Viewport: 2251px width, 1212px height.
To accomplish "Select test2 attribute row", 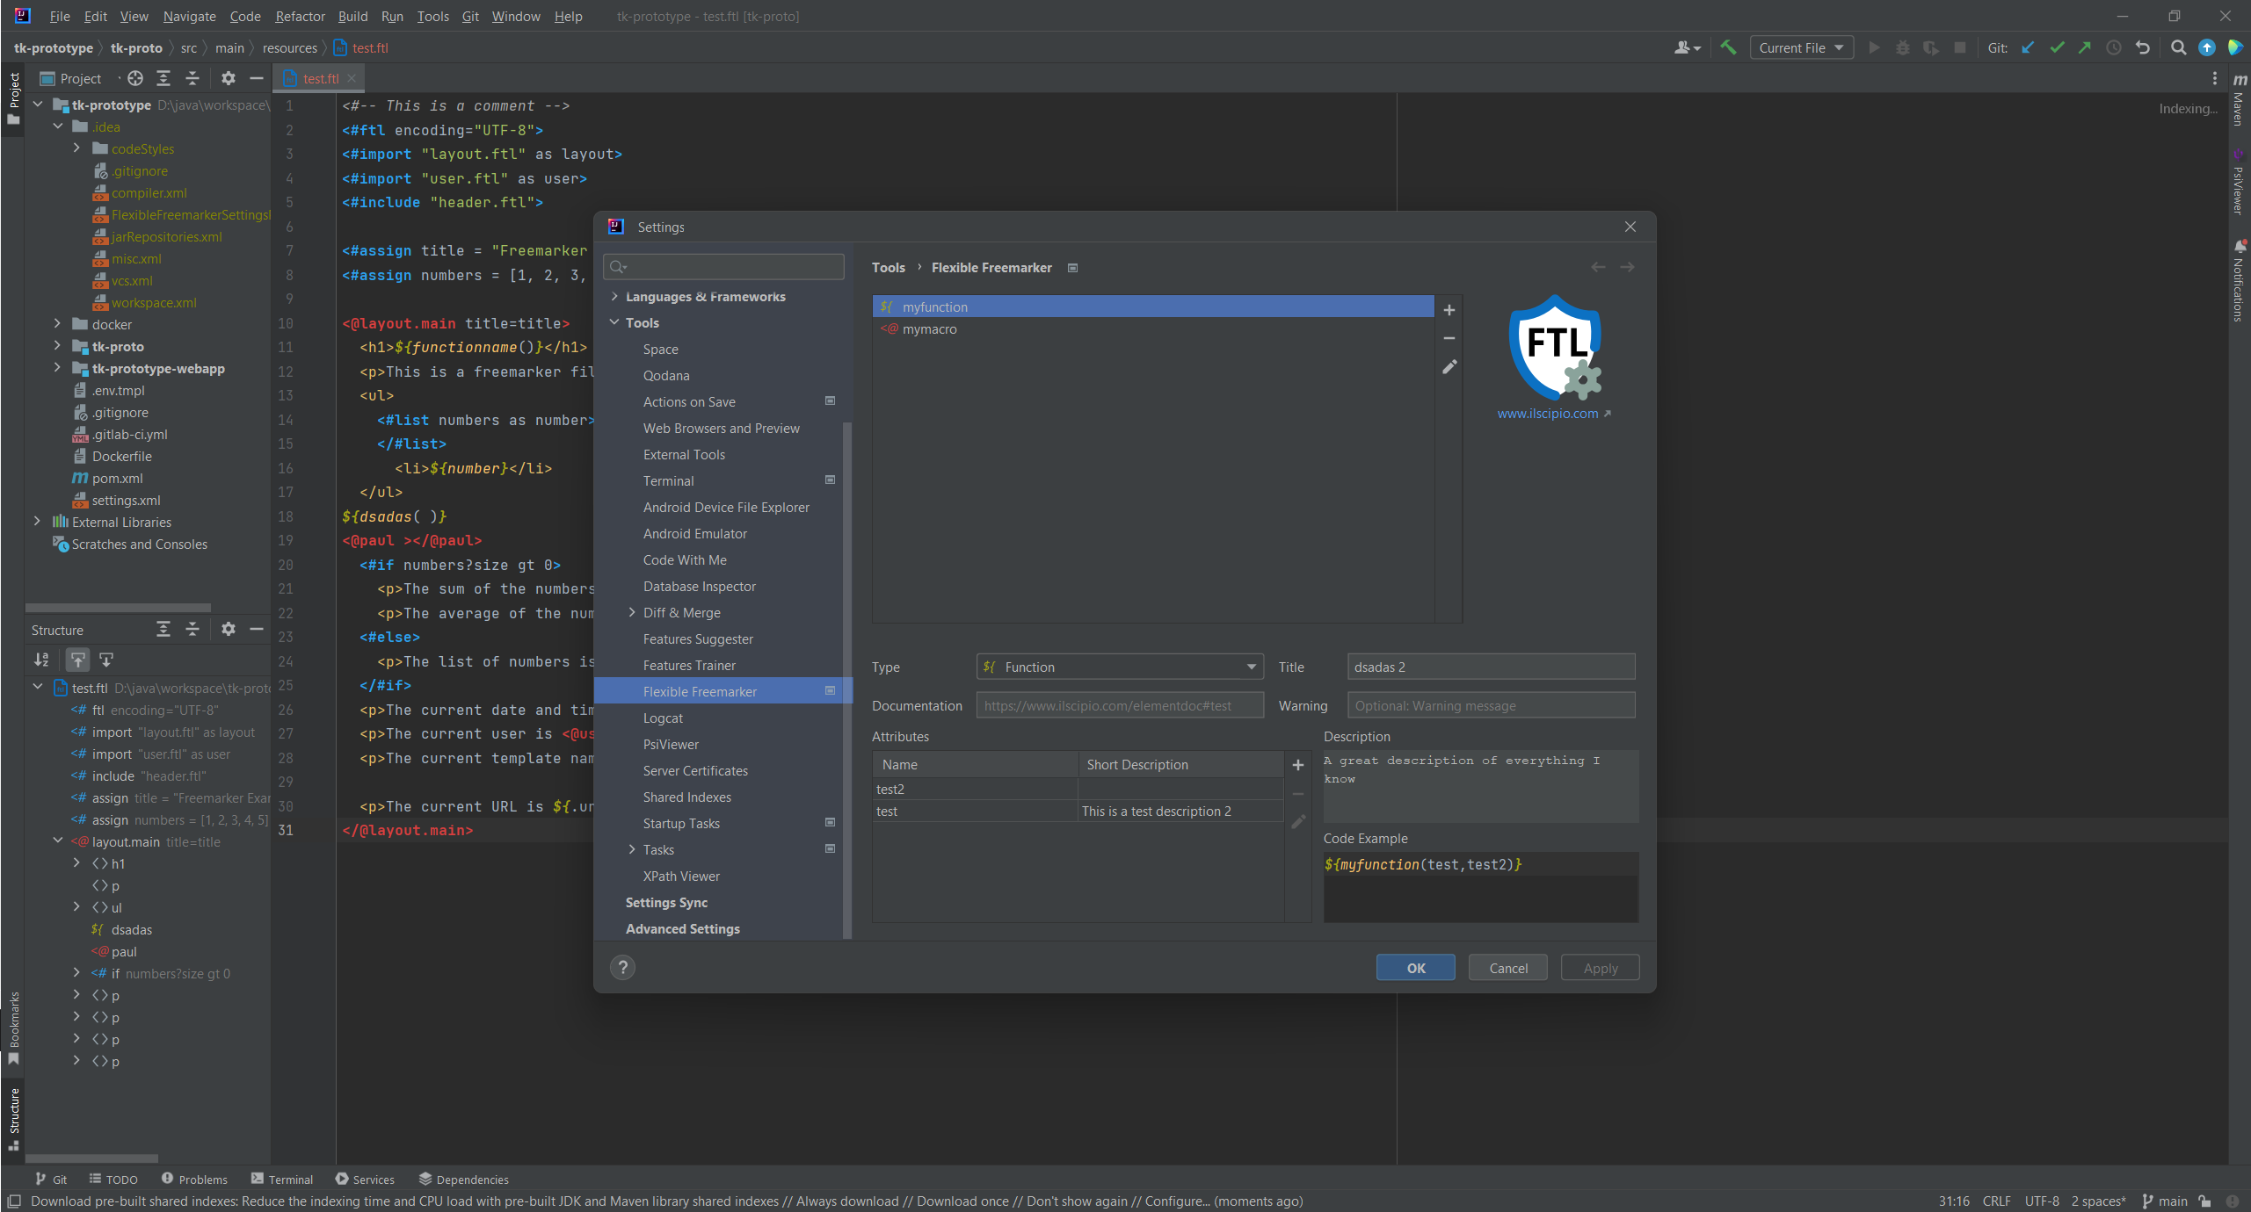I will point(1078,789).
